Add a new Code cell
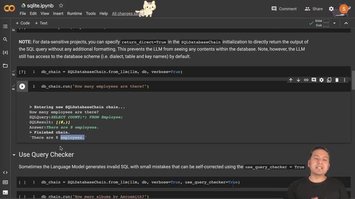This screenshot has height=199, width=355. [23, 23]
